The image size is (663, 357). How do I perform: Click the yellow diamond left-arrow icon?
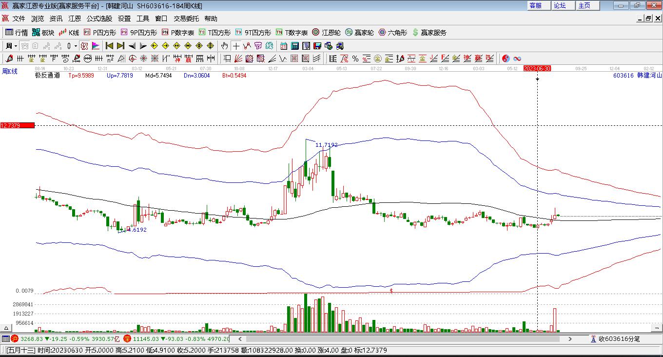pyautogui.click(x=154, y=46)
